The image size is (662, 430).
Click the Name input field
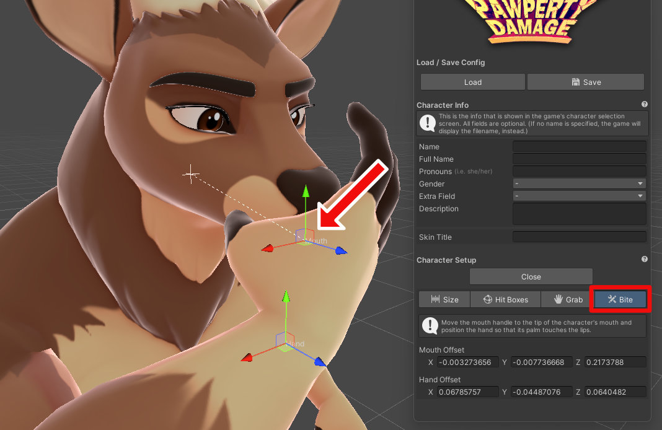(579, 146)
